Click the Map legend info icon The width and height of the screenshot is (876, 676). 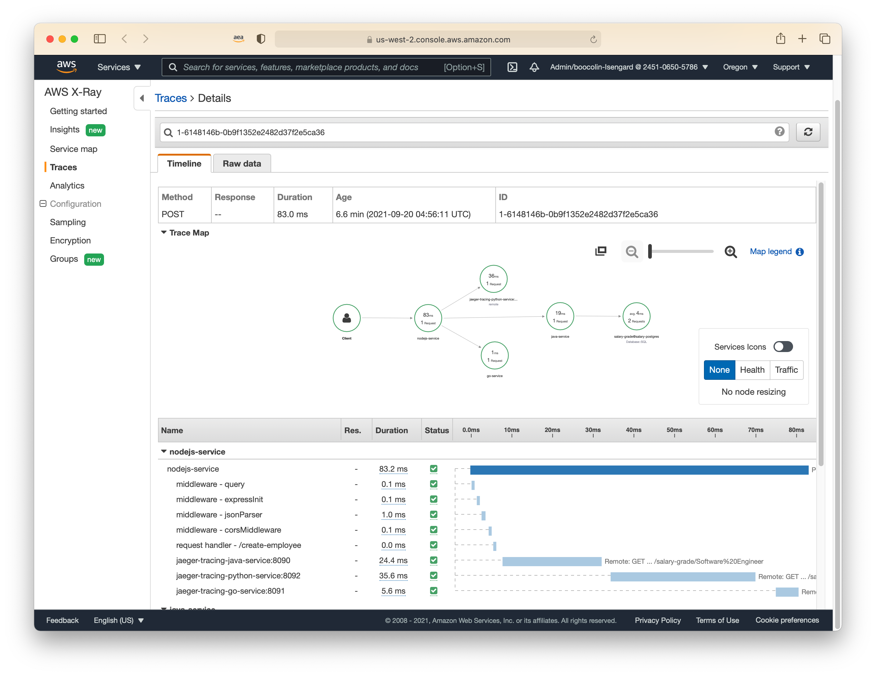click(x=800, y=252)
